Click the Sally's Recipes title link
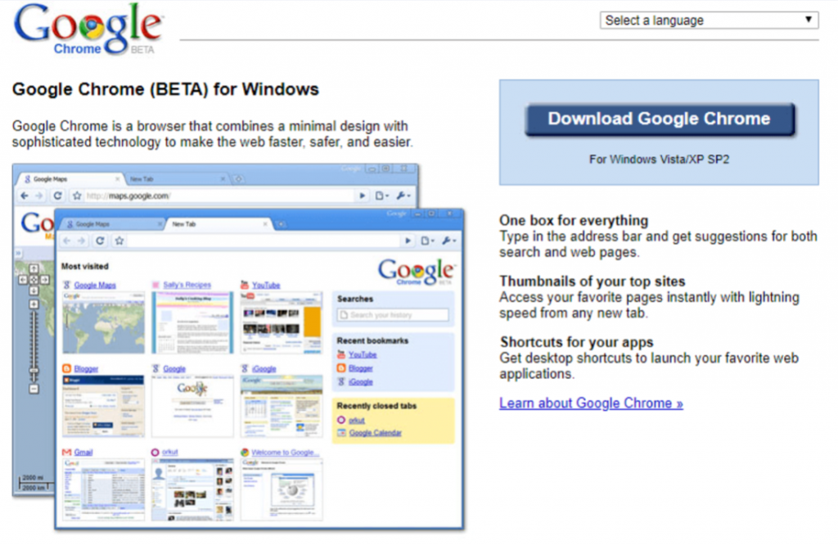Image resolution: width=838 pixels, height=545 pixels. click(x=187, y=285)
